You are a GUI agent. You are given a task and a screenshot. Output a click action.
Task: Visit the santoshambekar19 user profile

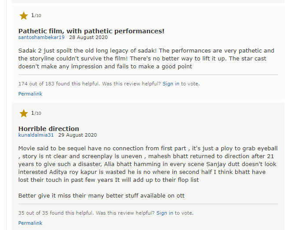(x=41, y=38)
